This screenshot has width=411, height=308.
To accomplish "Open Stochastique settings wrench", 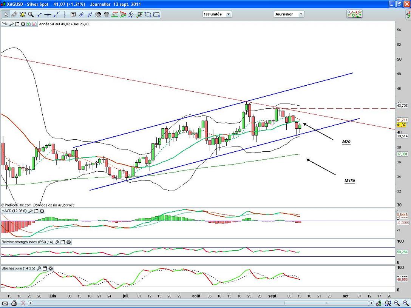I will pos(39,268).
